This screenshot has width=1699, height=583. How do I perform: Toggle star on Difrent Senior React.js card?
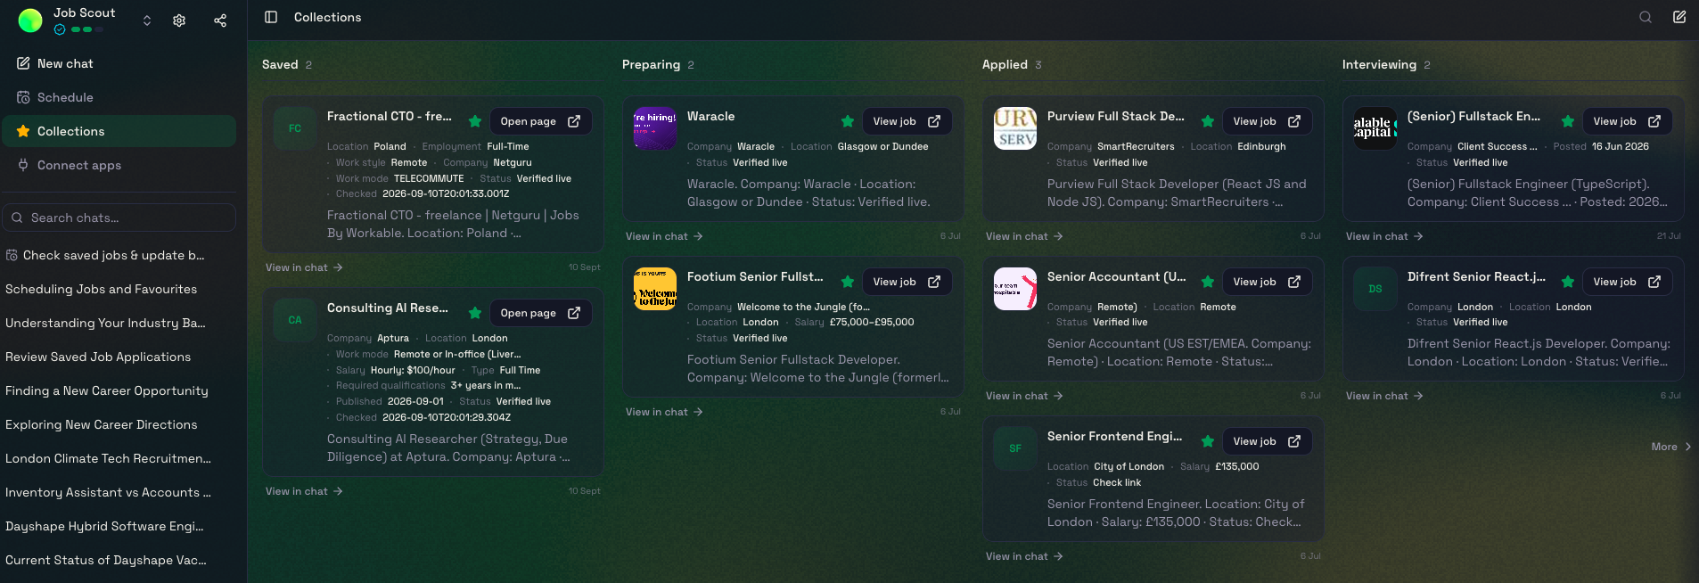1568,282
